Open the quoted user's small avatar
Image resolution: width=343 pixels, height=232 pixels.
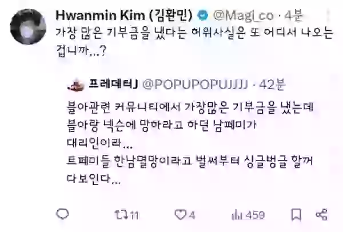75,86
